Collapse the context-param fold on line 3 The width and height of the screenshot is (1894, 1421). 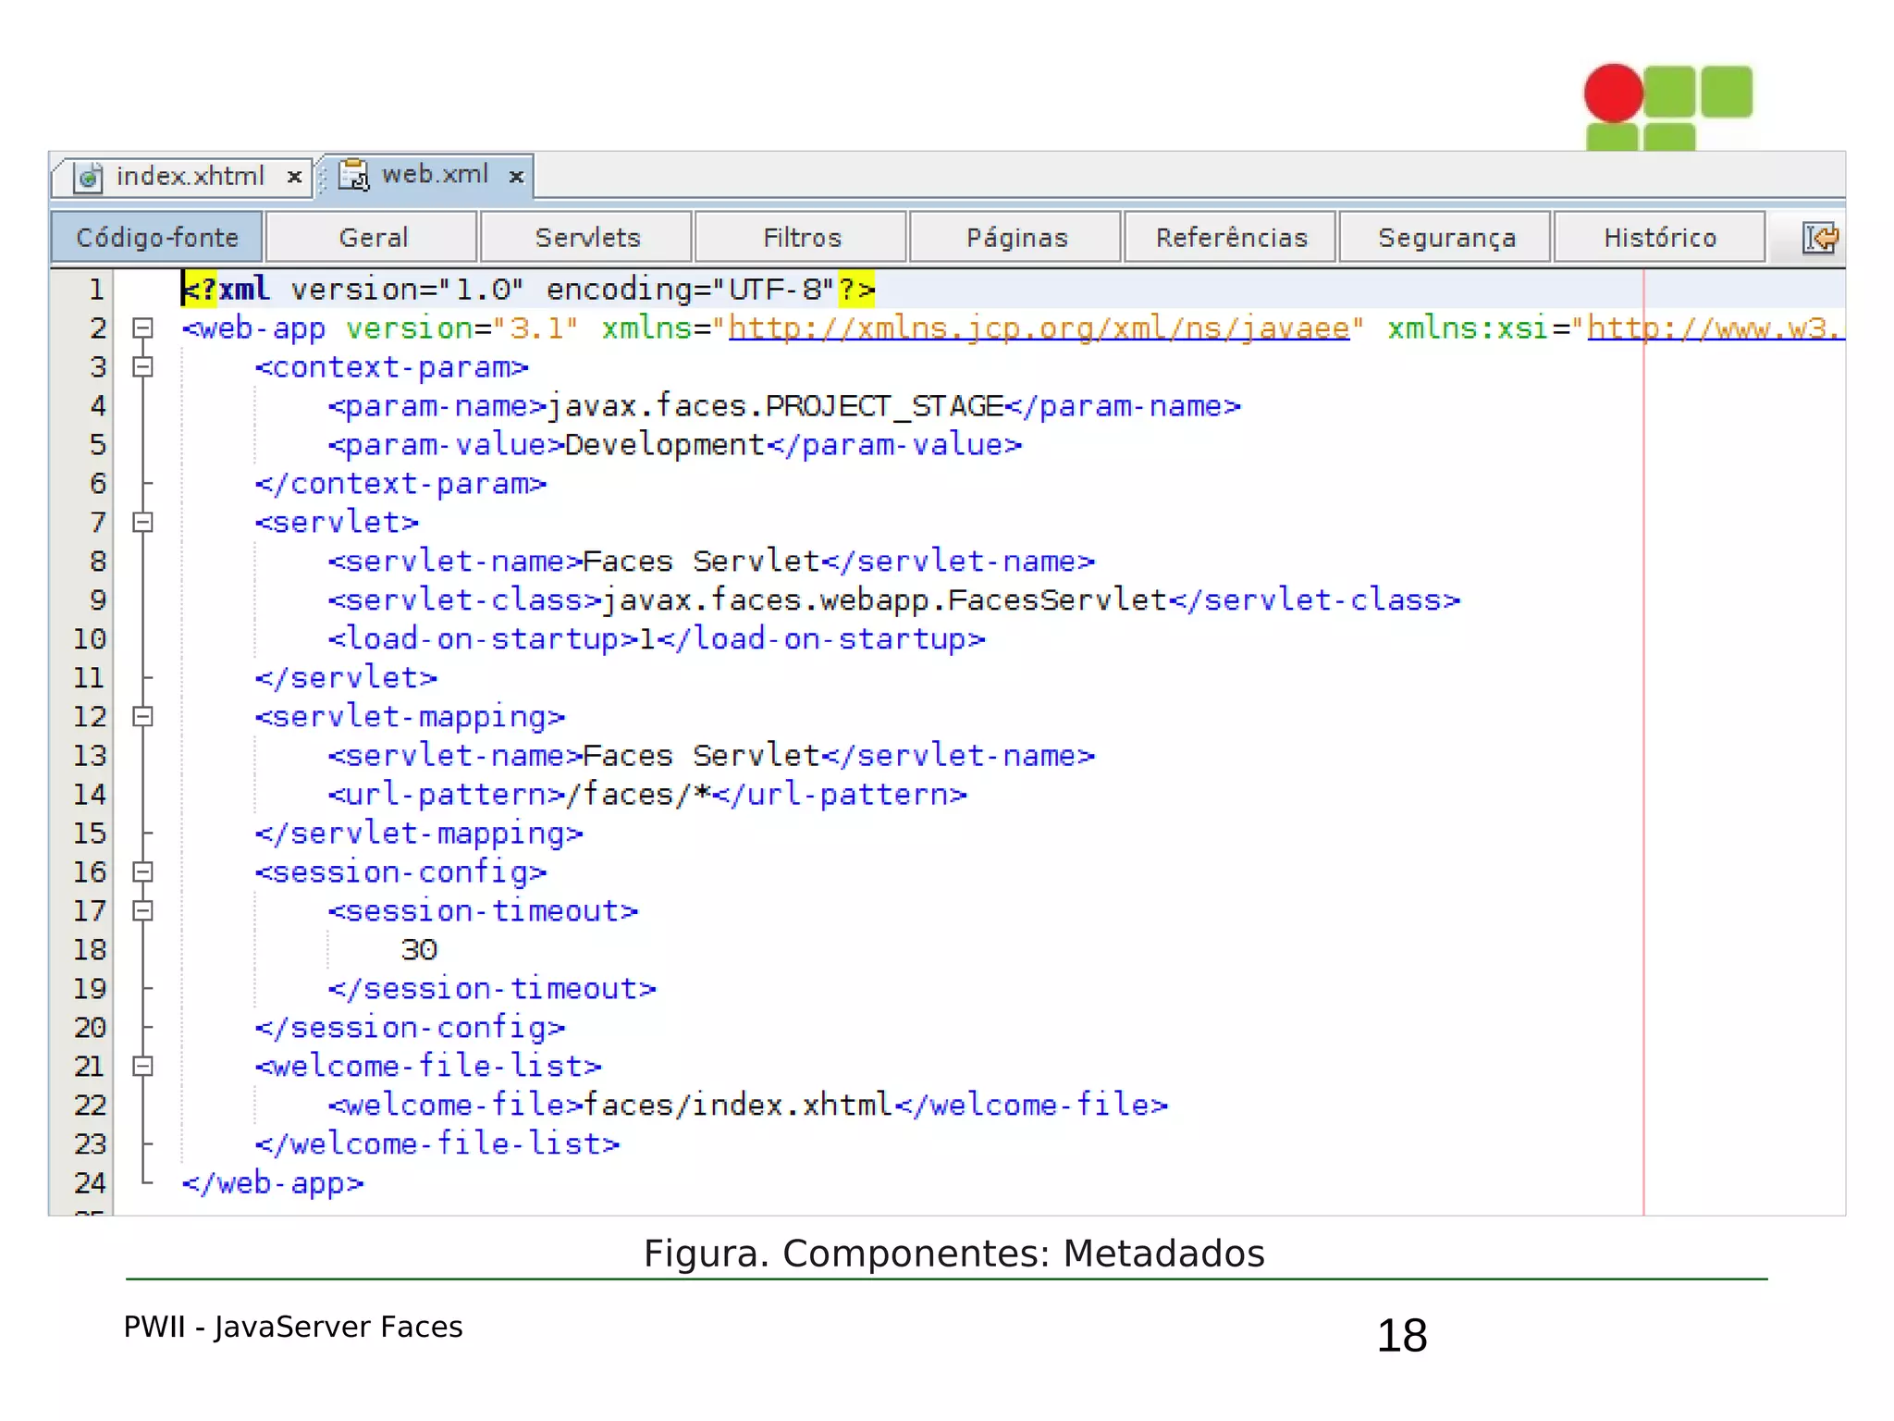(142, 366)
